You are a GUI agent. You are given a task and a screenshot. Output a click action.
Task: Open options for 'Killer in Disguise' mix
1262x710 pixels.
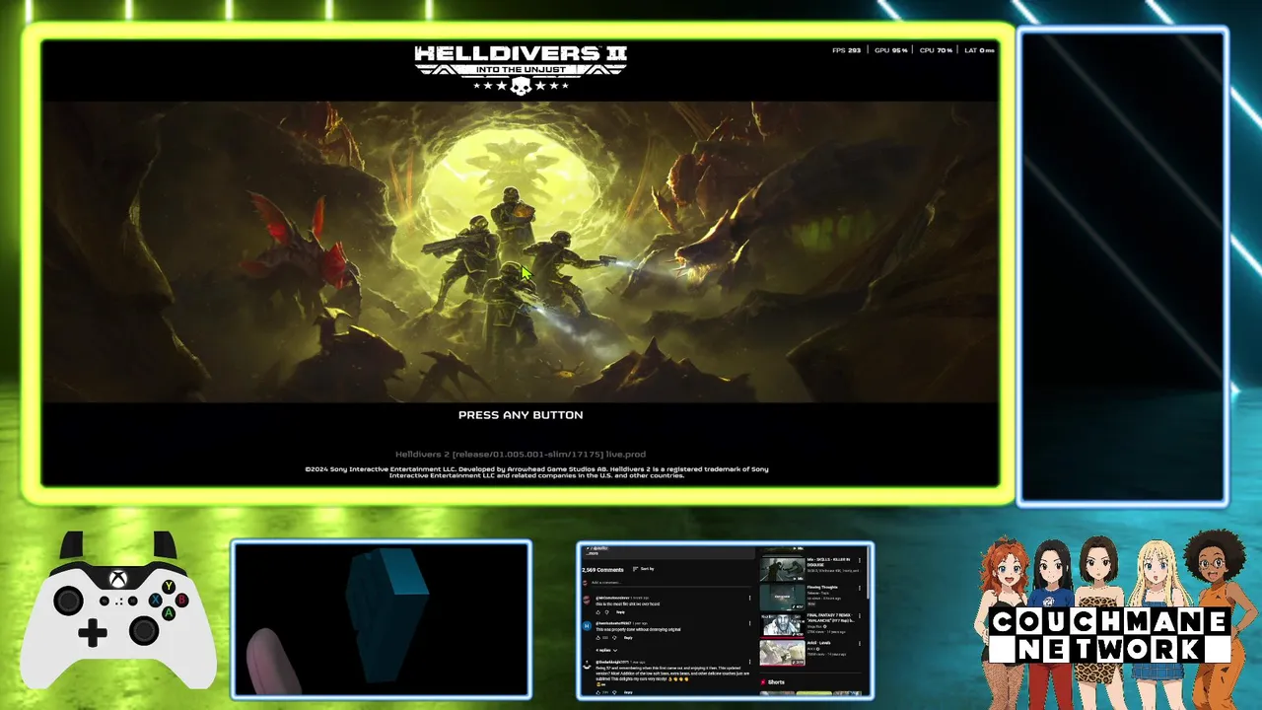coord(860,560)
